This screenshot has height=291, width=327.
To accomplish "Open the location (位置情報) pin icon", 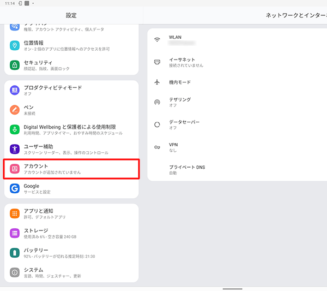I will [x=15, y=45].
